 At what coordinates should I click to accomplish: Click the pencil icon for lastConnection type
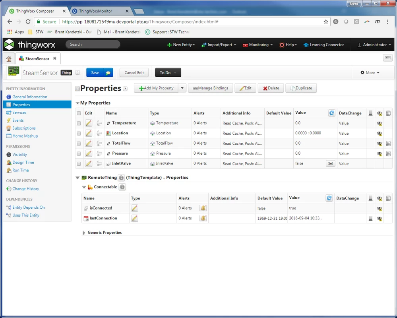point(134,218)
